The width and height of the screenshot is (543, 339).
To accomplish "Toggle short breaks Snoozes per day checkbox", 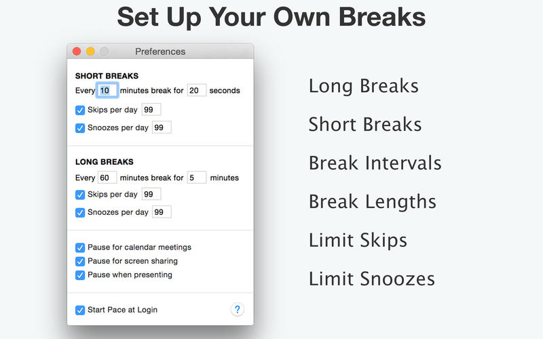I will (80, 127).
